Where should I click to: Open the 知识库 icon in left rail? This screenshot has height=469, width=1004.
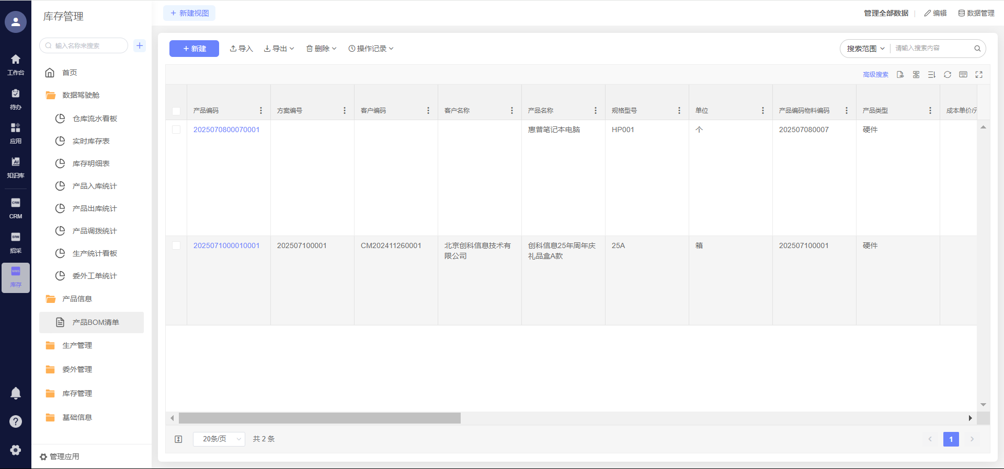(16, 167)
